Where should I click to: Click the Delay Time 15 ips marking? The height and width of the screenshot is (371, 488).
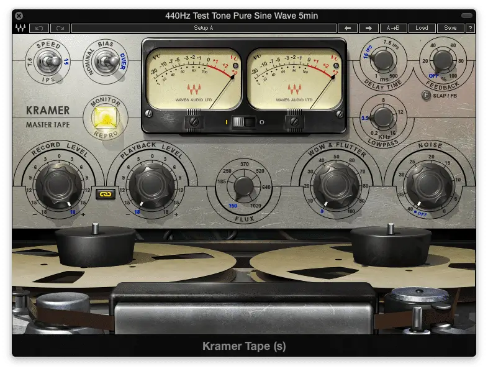tap(368, 52)
